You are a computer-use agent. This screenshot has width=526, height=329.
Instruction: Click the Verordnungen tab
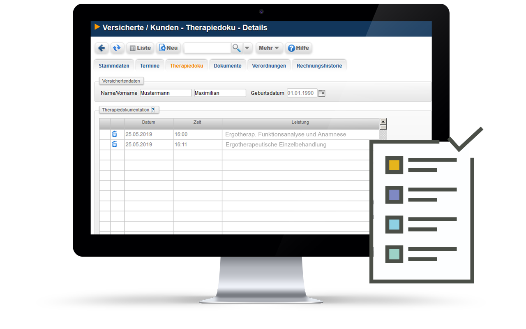[269, 66]
